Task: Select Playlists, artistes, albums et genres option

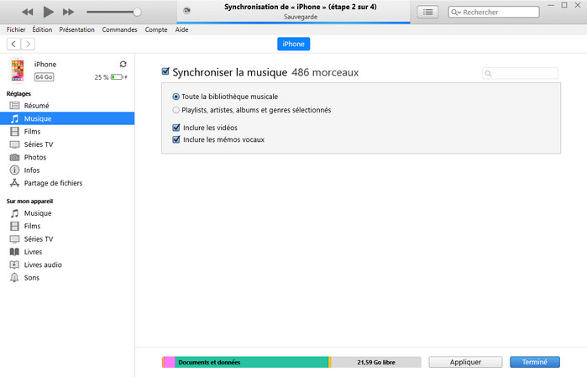Action: pyautogui.click(x=176, y=110)
